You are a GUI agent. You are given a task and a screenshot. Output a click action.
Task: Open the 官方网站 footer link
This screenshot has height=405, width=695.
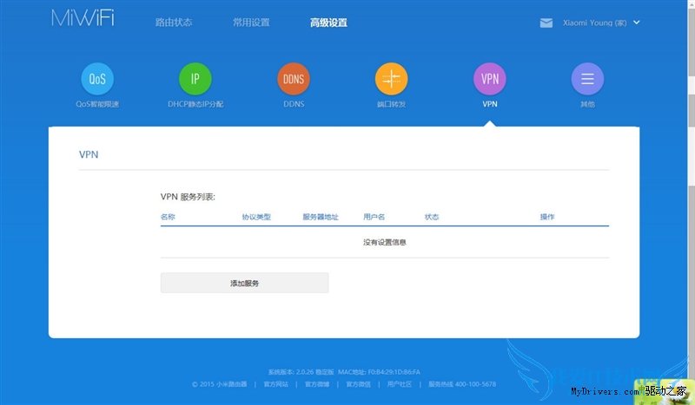coord(278,384)
